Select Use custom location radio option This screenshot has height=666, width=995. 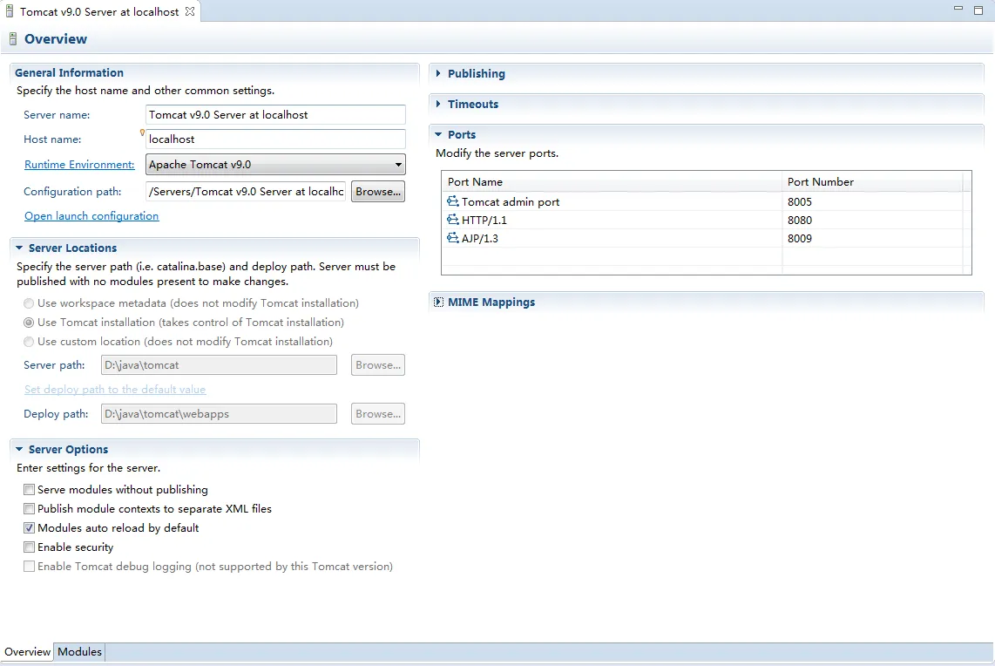pyautogui.click(x=29, y=342)
